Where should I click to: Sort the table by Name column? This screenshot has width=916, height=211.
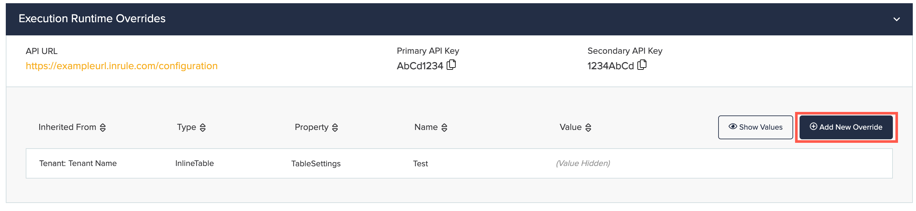444,127
